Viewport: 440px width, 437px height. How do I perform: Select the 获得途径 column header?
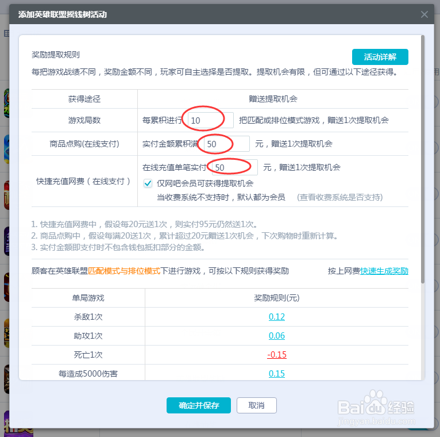coord(84,99)
